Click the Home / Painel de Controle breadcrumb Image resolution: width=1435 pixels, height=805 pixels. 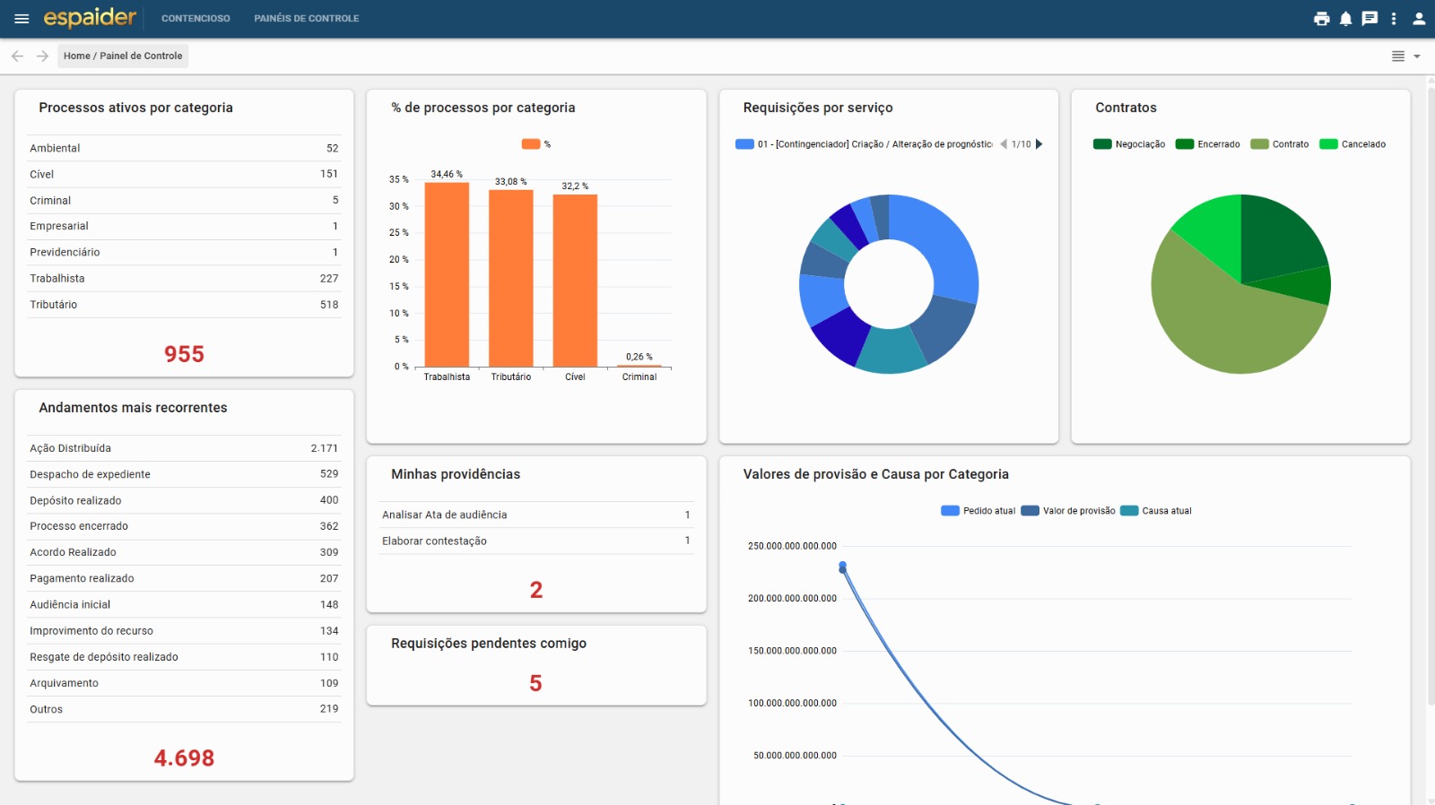point(123,56)
